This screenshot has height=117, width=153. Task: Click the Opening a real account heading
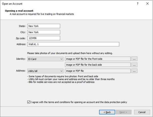point(19,11)
